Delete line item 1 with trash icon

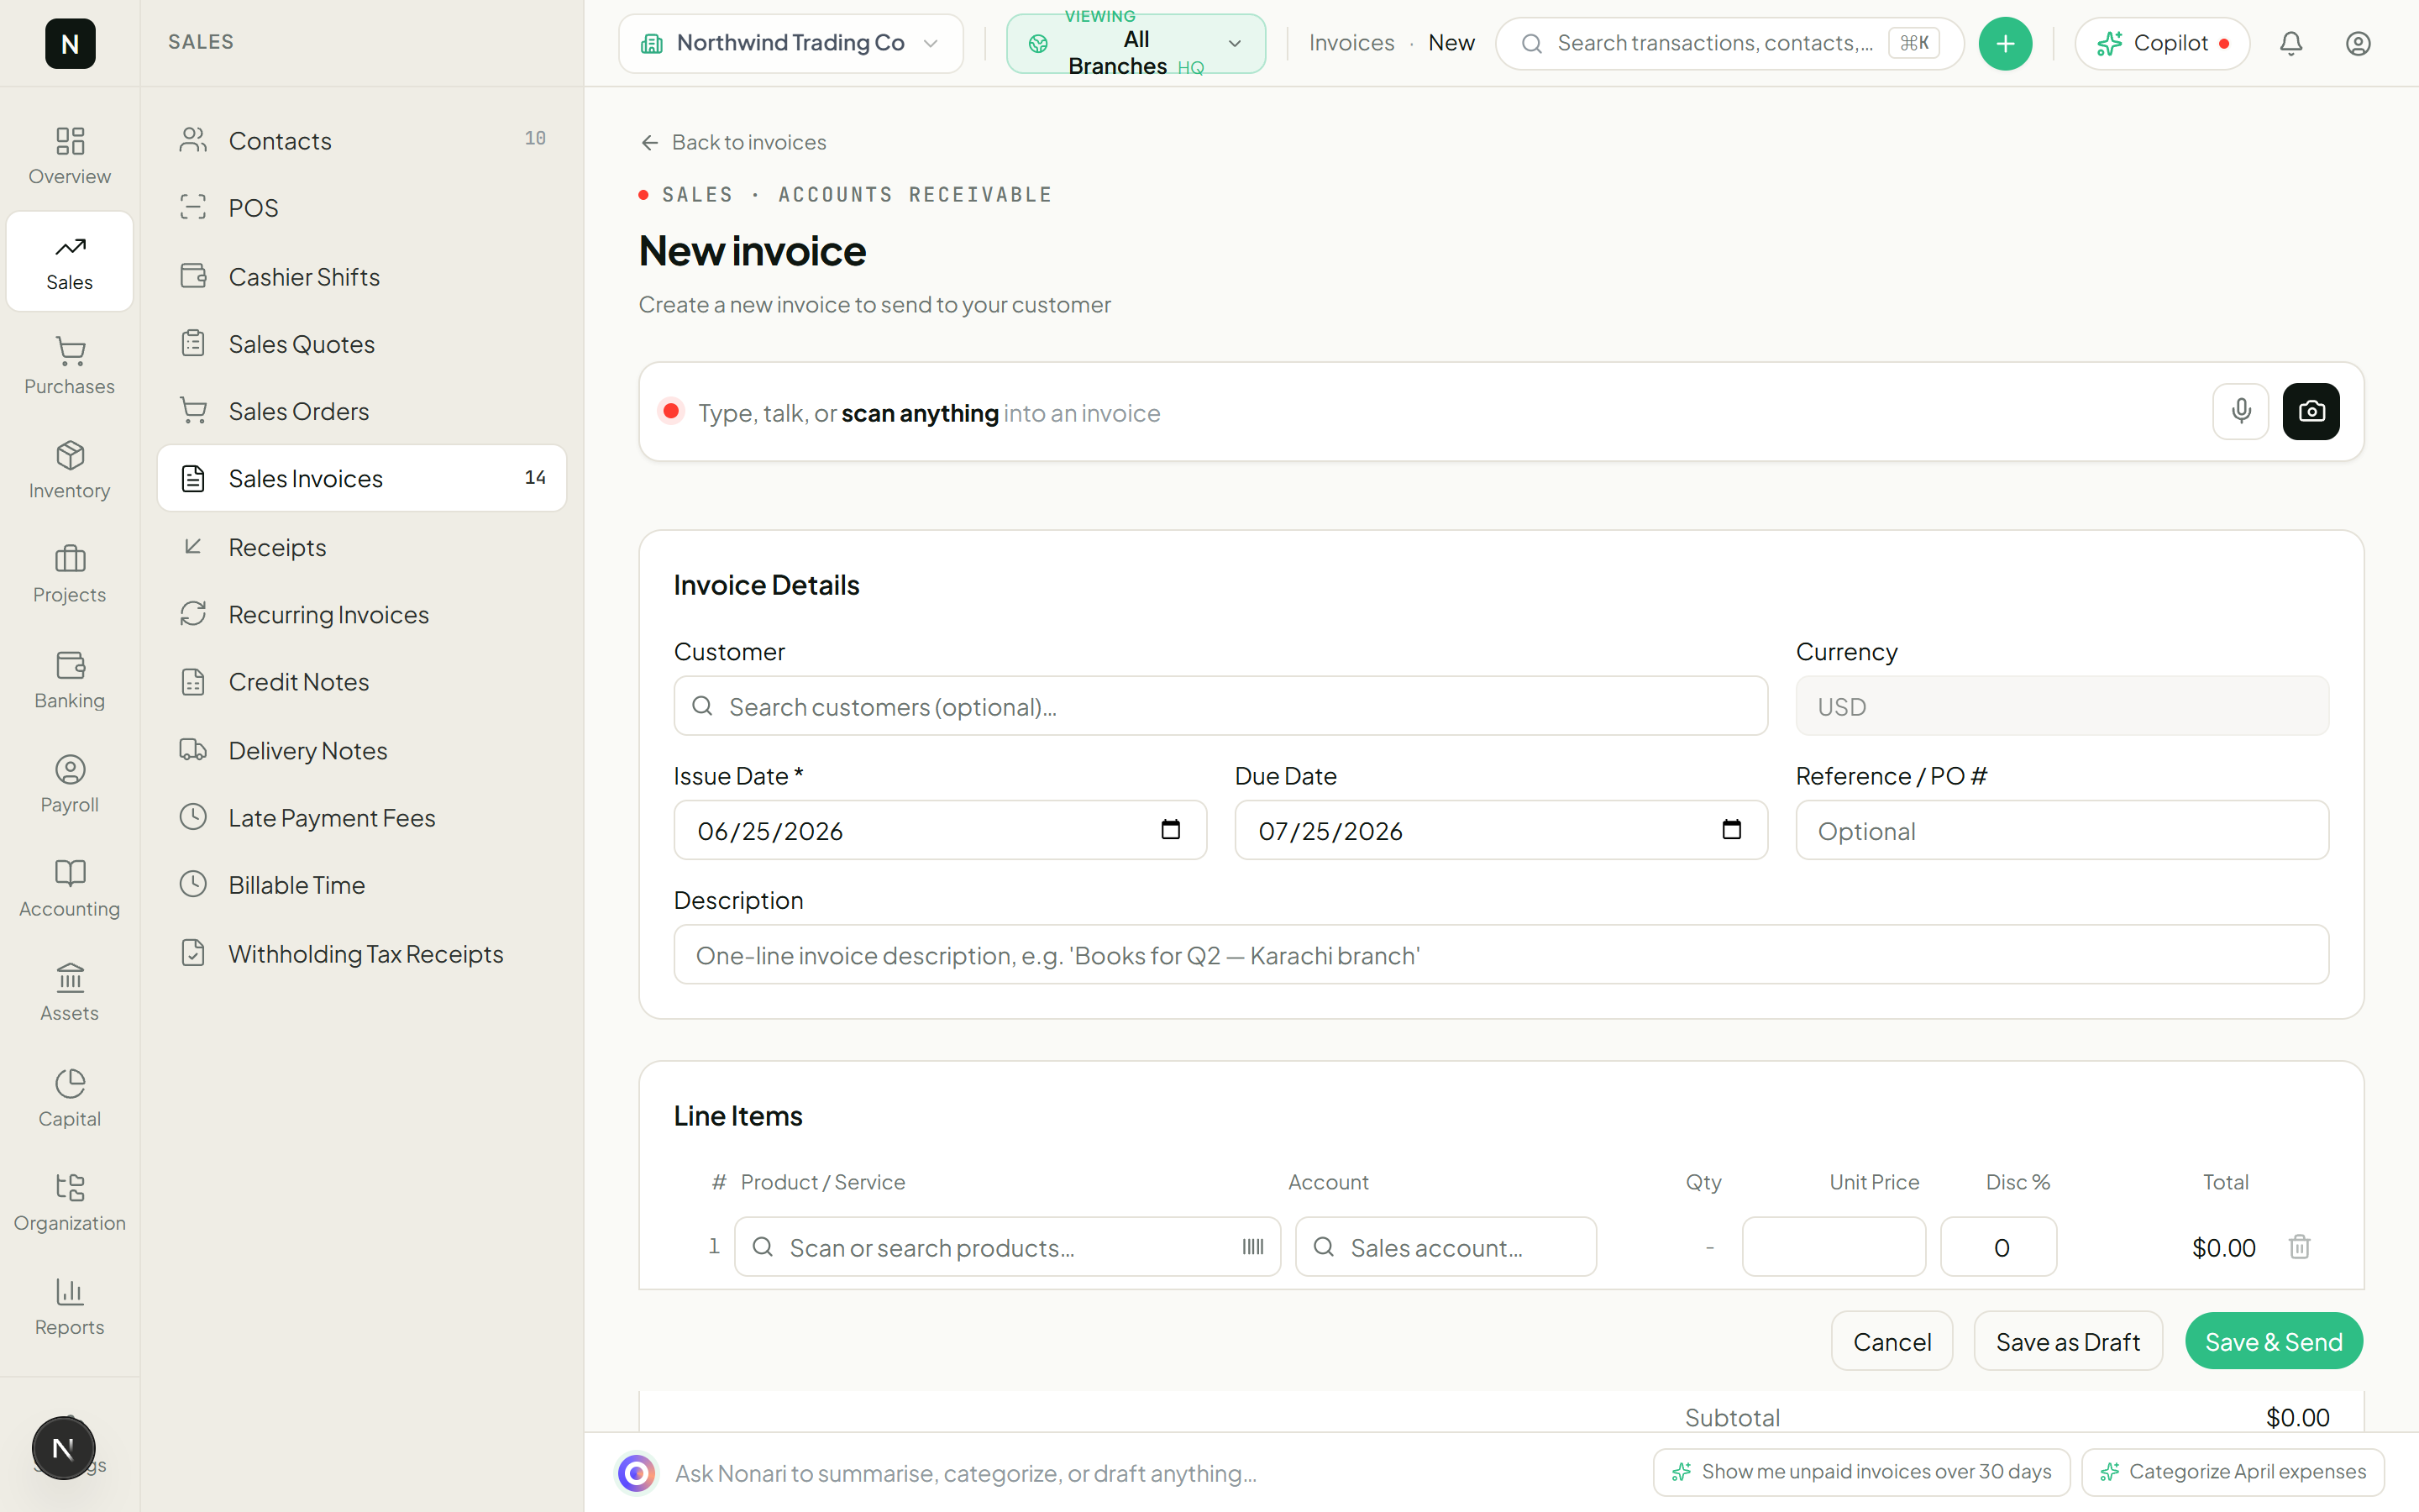pos(2299,1247)
